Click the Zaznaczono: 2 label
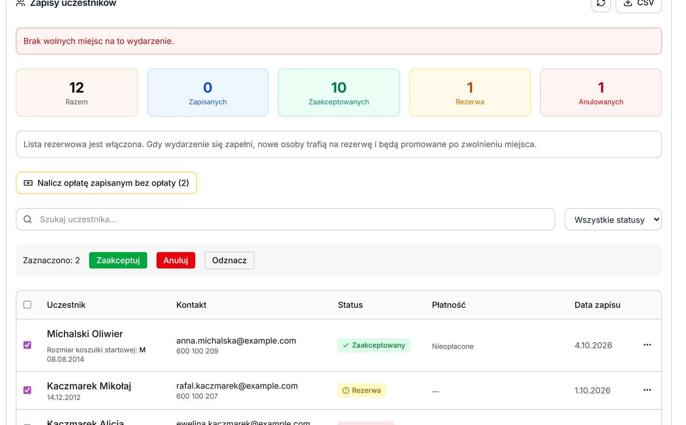This screenshot has height=425, width=686. click(51, 260)
